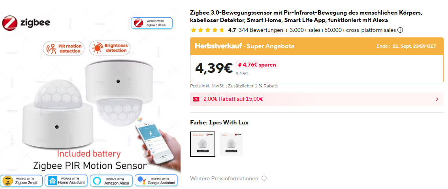Image resolution: width=448 pixels, height=189 pixels.
Task: Click the Works with Zigbee 3.0 Hub badge
Action: [152, 23]
